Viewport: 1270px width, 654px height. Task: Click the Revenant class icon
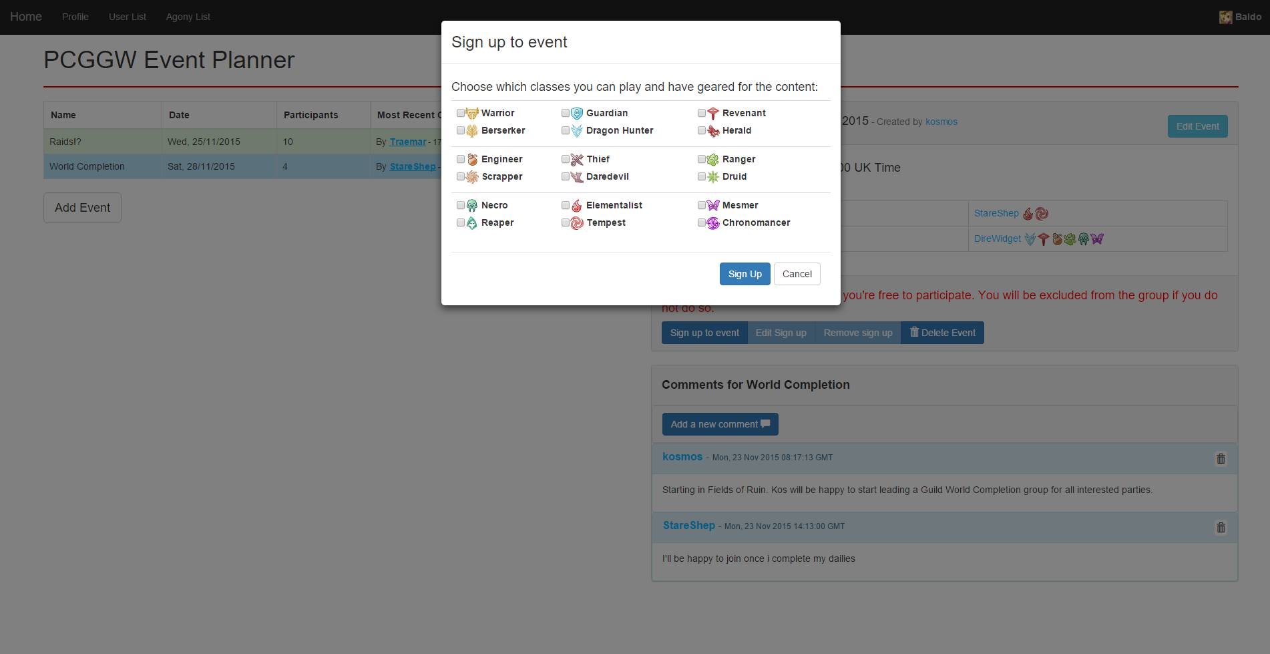[x=713, y=114]
